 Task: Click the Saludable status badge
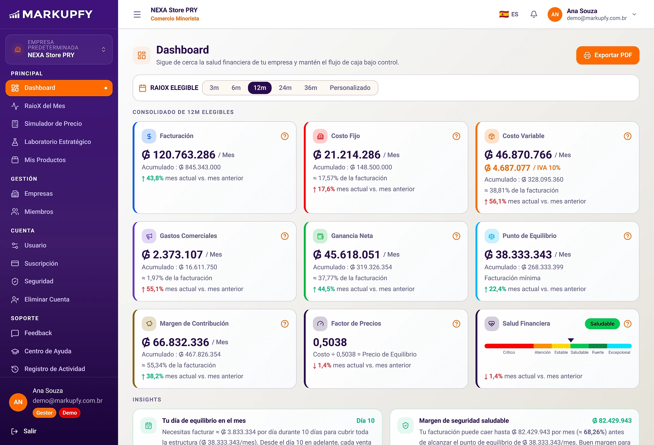coord(602,324)
